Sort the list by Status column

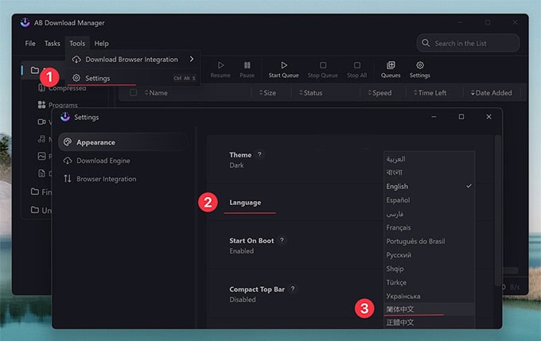pos(310,93)
